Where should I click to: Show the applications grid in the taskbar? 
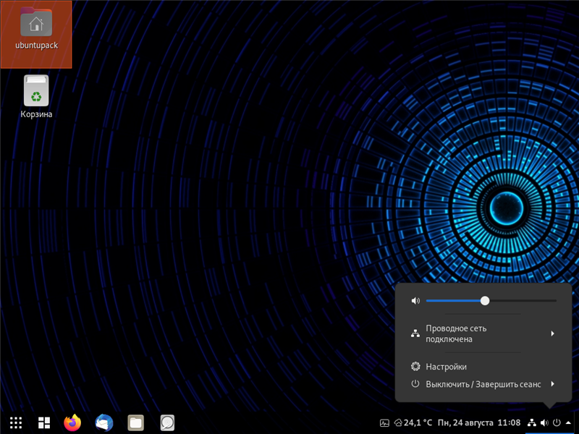16,422
